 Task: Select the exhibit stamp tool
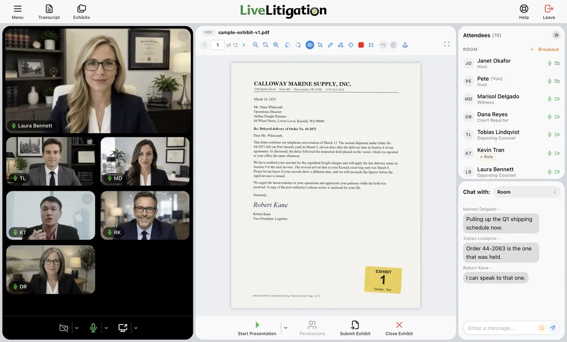(405, 45)
